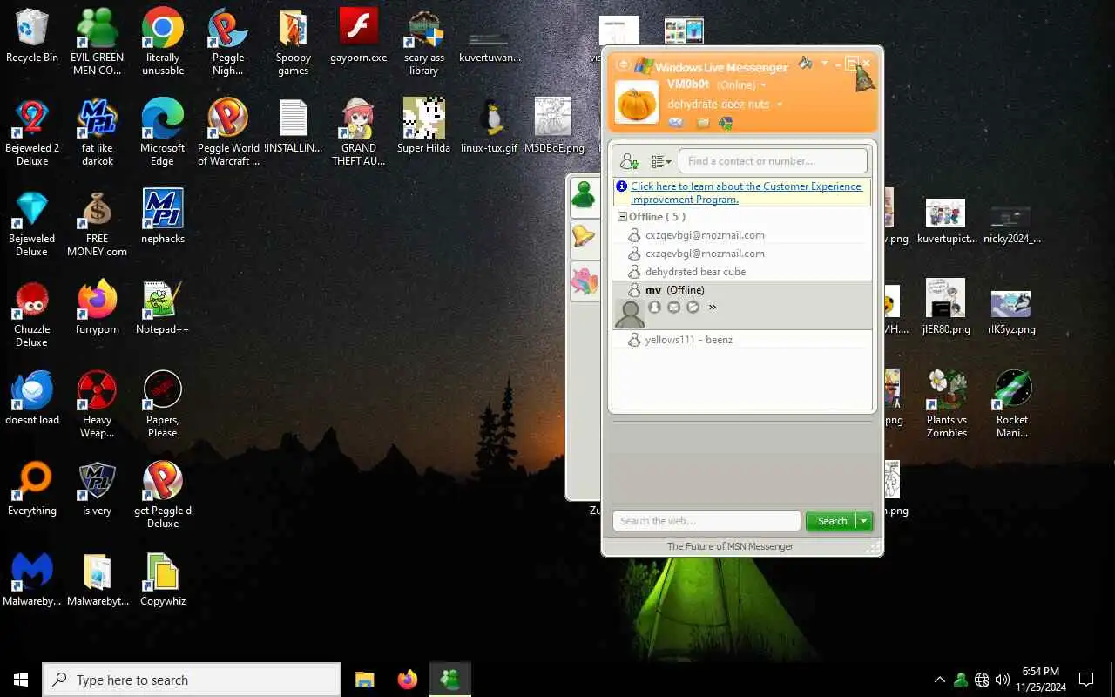Screen dimensions: 1115x697
Task: Open File Explorer from the taskbar
Action: [x=364, y=680]
